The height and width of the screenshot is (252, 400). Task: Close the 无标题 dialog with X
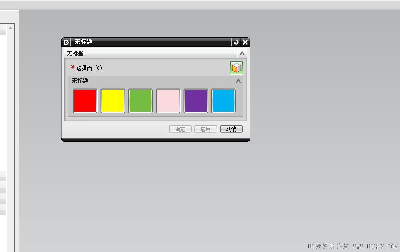click(245, 42)
